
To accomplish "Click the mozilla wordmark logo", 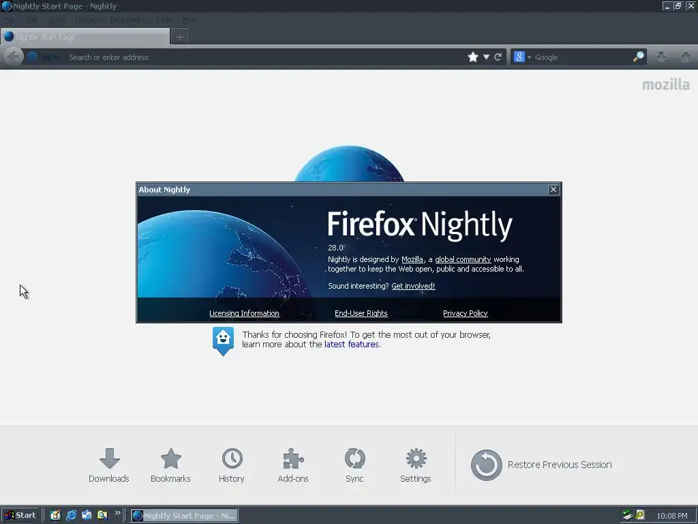I will pos(665,84).
